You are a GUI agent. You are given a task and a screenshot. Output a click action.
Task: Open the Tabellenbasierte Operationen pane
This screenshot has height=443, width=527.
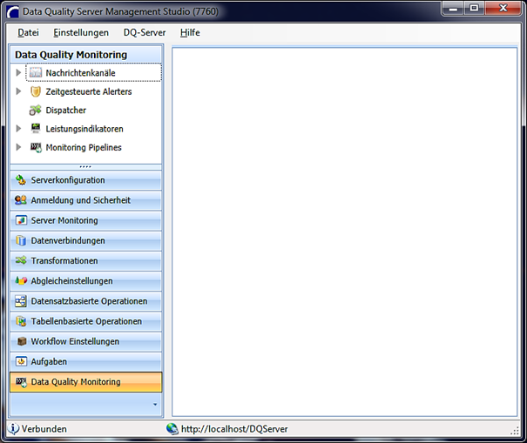[86, 321]
